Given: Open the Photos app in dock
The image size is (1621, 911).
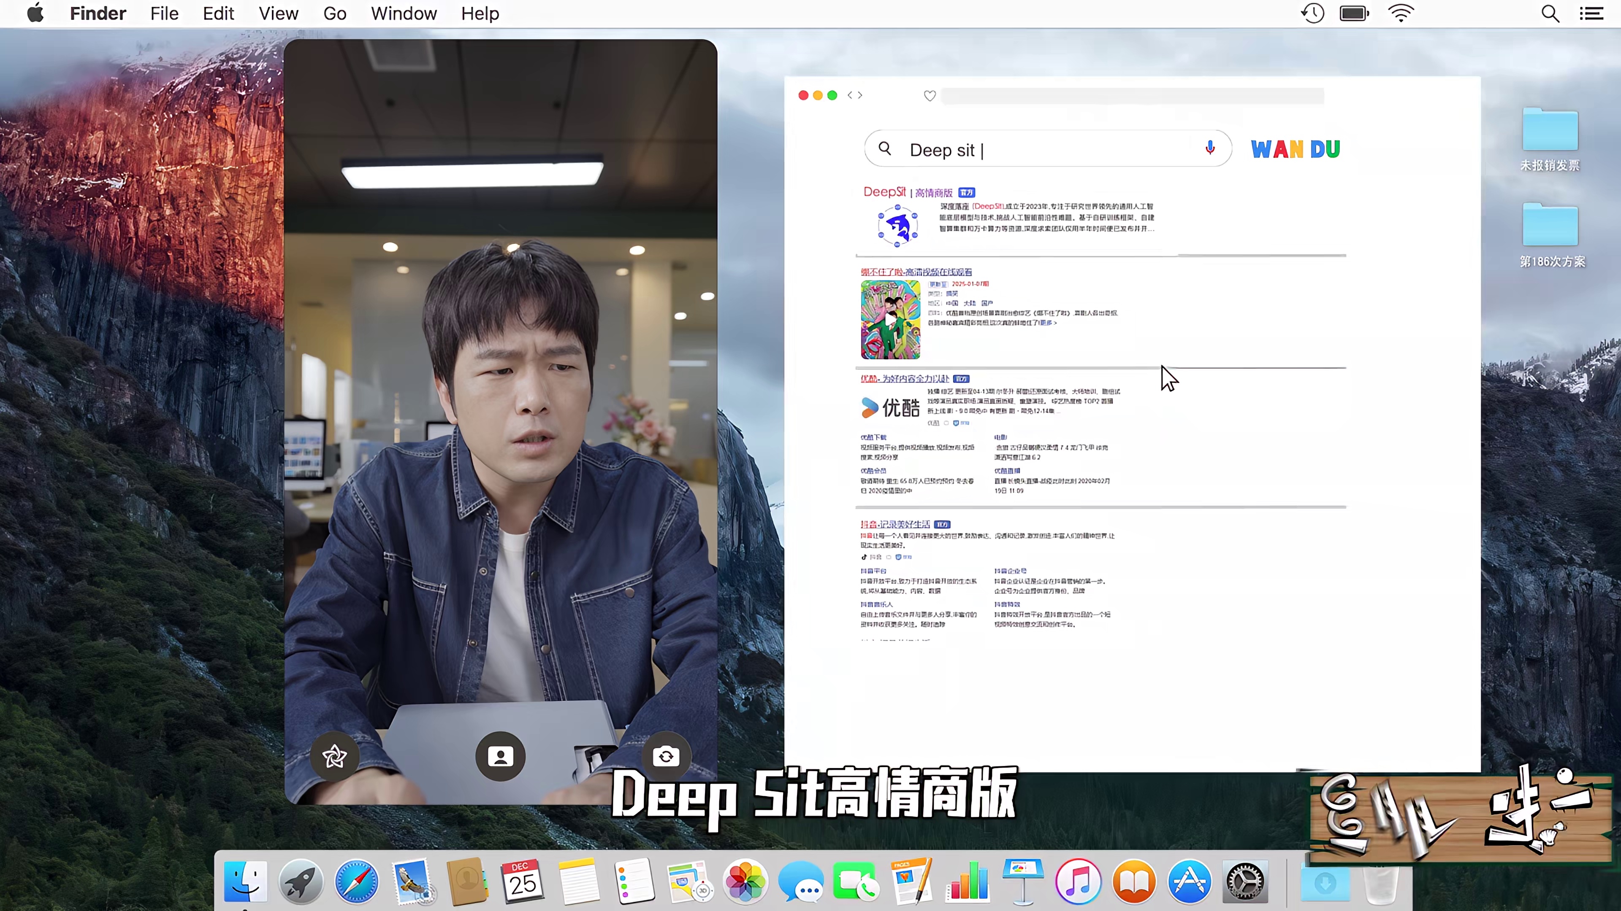Looking at the screenshot, I should [745, 881].
